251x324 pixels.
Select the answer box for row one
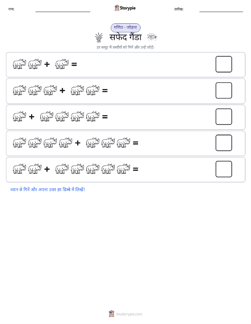pyautogui.click(x=224, y=64)
